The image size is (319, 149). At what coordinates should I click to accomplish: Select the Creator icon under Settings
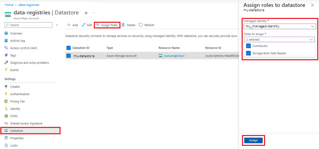[x=6, y=87]
